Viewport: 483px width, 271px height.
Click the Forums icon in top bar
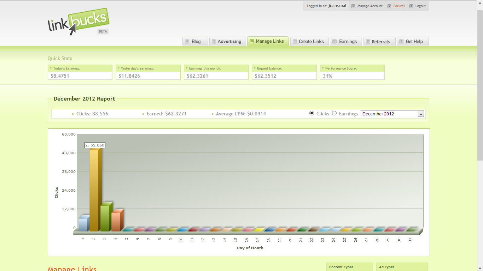pos(389,6)
